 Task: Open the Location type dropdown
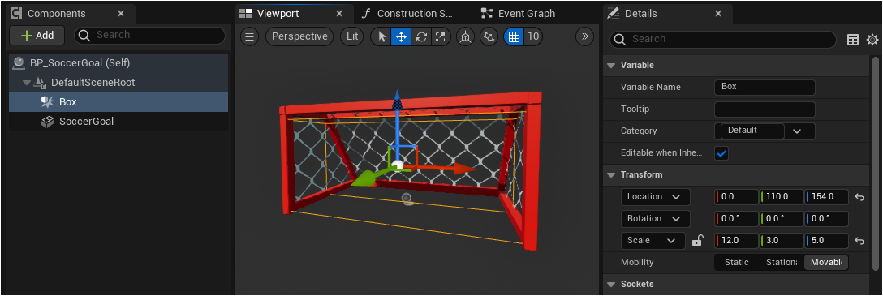[656, 197]
